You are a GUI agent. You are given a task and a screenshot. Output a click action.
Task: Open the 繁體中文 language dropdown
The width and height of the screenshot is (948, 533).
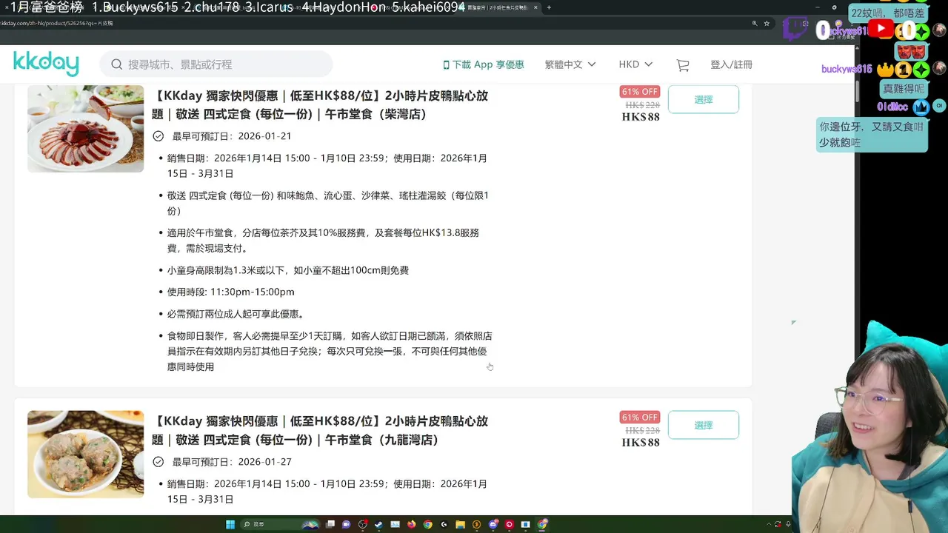[570, 65]
